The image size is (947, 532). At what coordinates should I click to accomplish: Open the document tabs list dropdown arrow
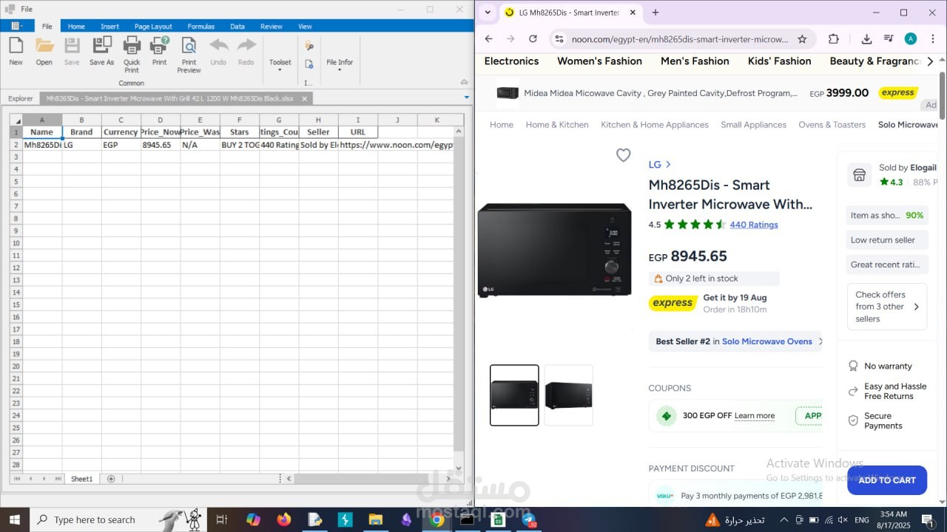tap(466, 98)
